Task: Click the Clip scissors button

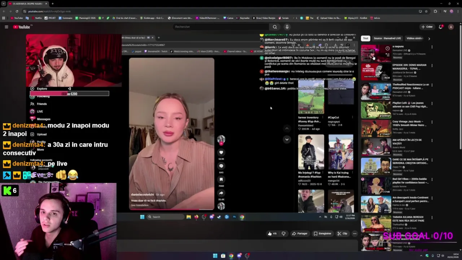Action: pyautogui.click(x=342, y=234)
